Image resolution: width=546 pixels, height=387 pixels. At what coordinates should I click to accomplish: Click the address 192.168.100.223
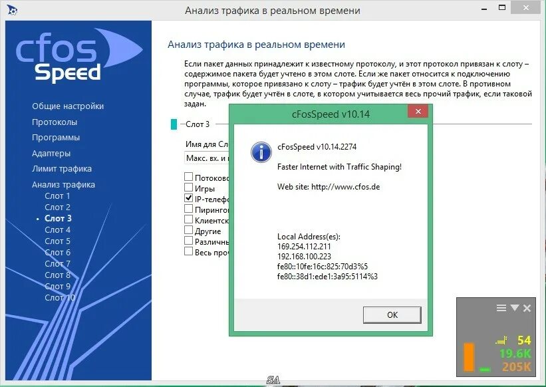(x=304, y=257)
